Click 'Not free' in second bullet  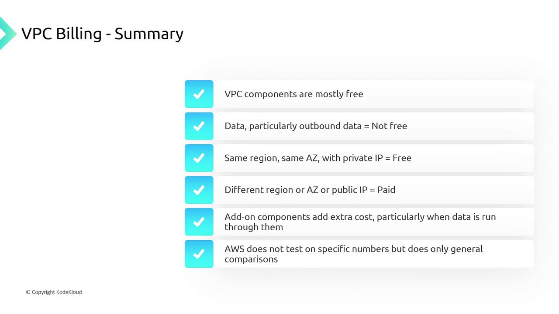pyautogui.click(x=389, y=126)
